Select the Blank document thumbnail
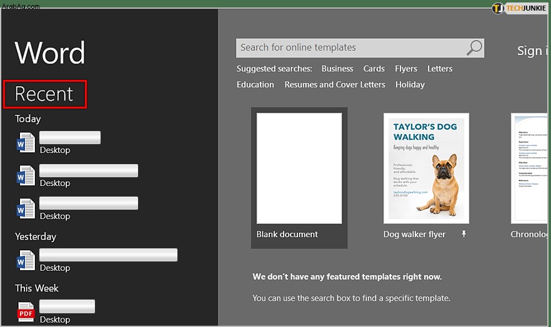The height and width of the screenshot is (327, 551). coord(299,168)
